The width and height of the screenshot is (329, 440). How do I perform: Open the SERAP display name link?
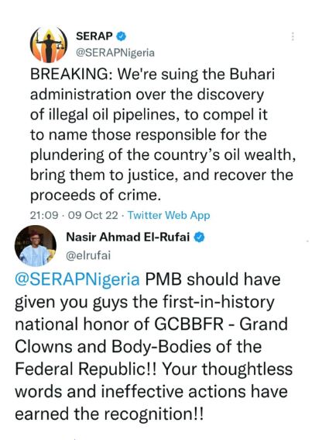(x=94, y=36)
